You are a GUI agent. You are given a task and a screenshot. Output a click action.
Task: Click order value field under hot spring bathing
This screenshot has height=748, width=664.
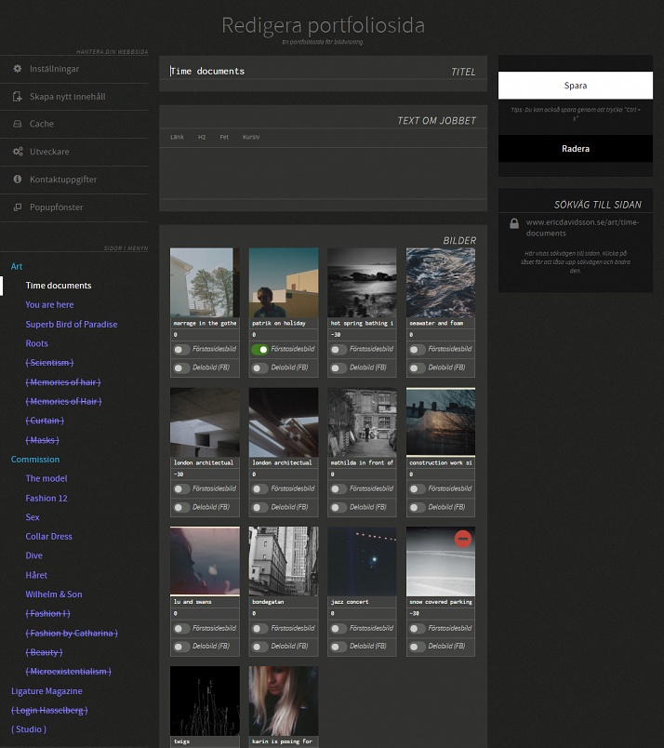(x=362, y=334)
